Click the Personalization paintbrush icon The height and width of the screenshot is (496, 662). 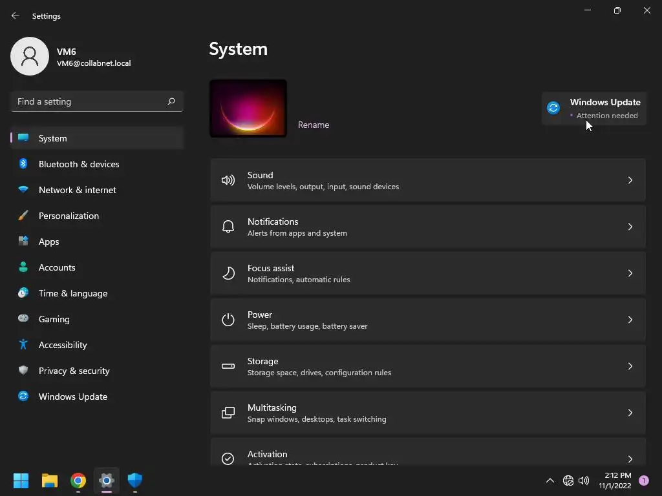[23, 216]
